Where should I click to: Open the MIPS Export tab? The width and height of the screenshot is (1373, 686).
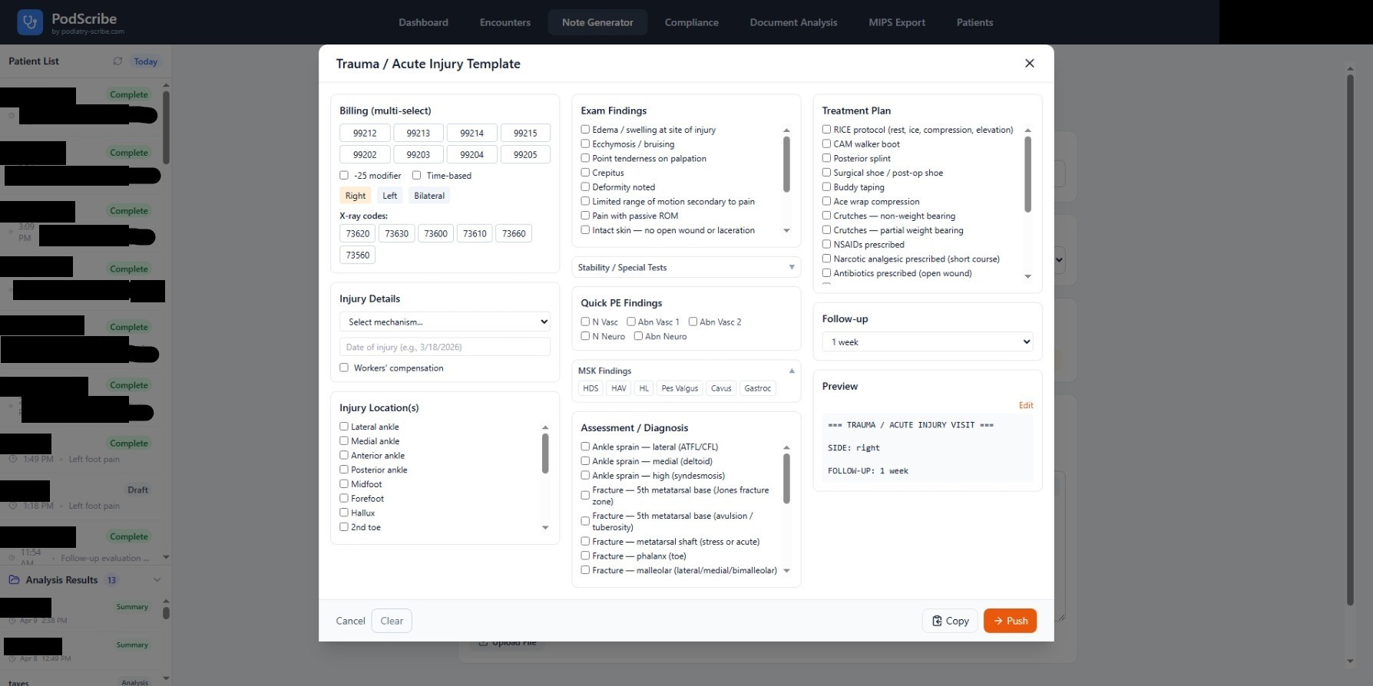(x=897, y=22)
